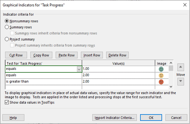
Task: Click the value field containing 1.00
Action: click(118, 69)
